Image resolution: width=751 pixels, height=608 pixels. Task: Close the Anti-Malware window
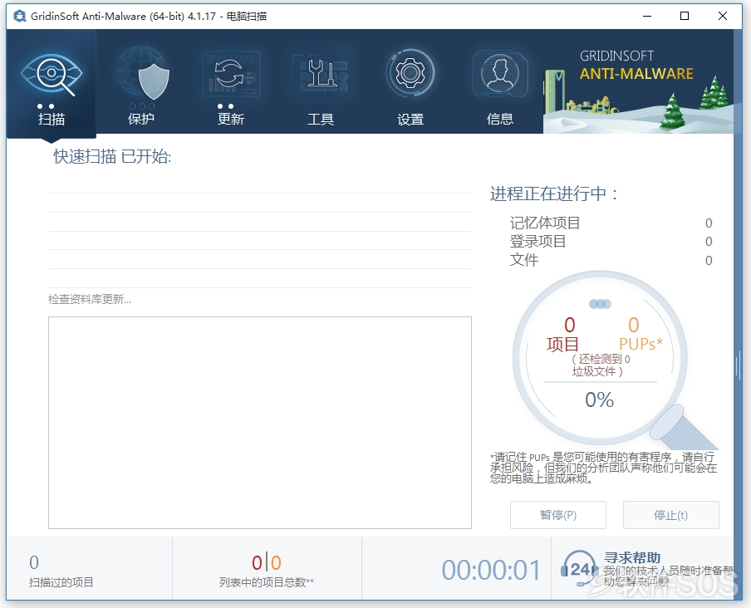coord(723,16)
